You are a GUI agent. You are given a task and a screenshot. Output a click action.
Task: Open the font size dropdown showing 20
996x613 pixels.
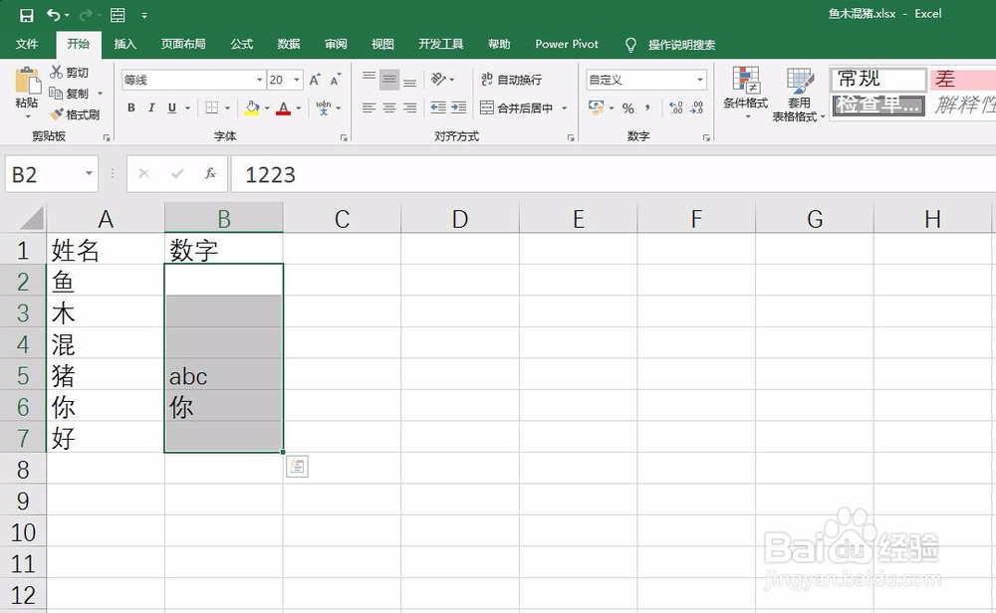tap(296, 80)
